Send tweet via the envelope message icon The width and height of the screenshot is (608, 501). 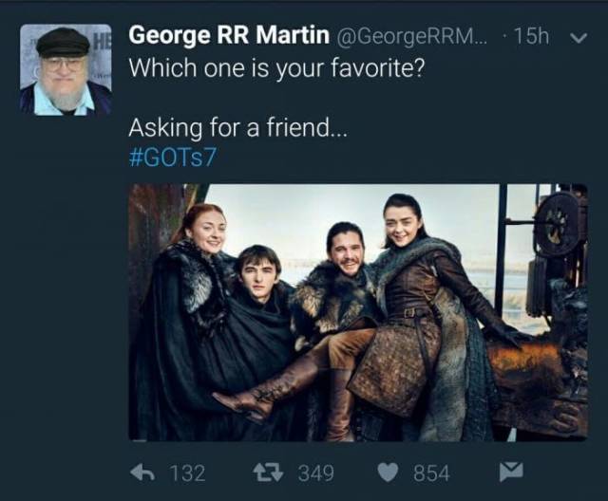click(x=511, y=472)
